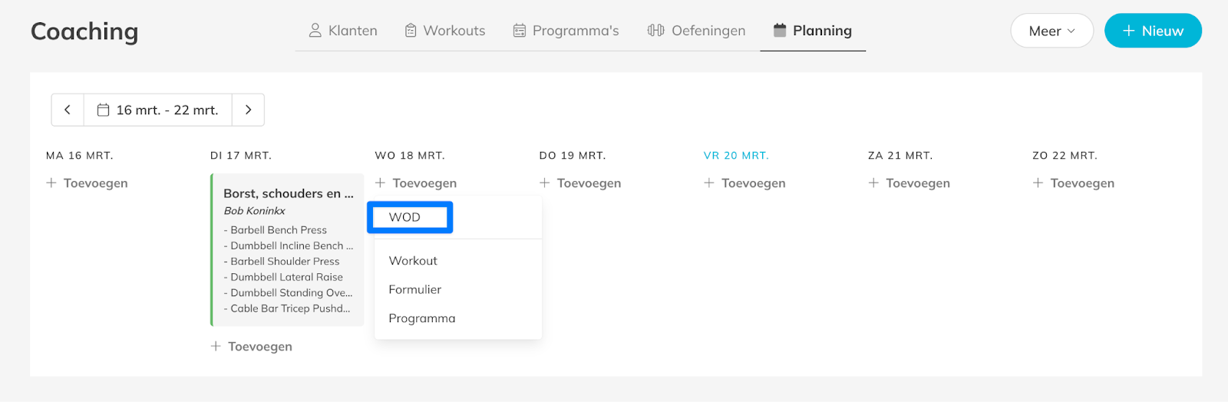Open the Programma's tab
Viewport: 1228px width, 402px height.
[566, 31]
